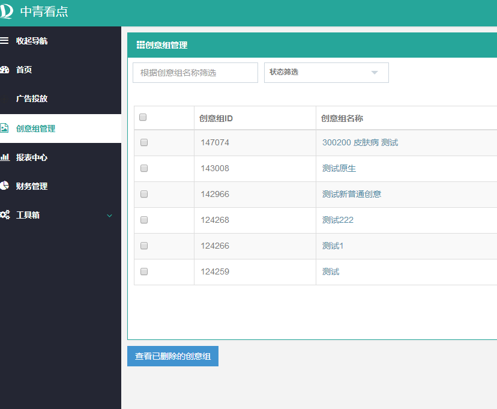Tick the checkbox for row 124259
This screenshot has width=497, height=409.
144,272
